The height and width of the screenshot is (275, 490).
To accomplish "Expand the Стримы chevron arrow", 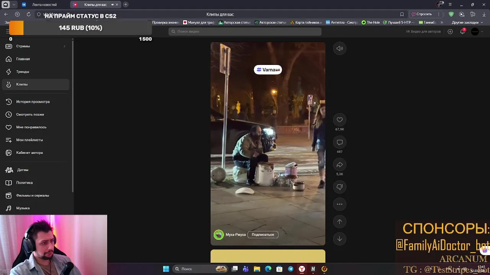I will coord(64,46).
